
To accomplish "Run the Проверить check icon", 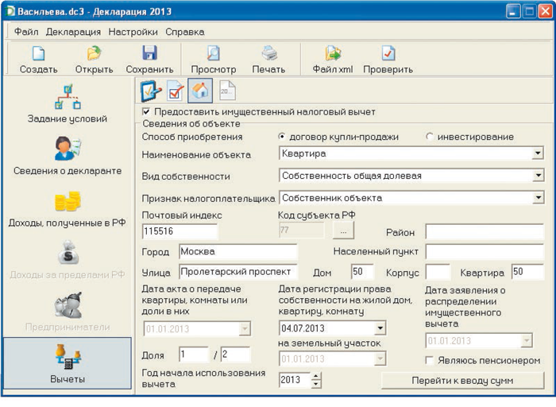I will point(388,54).
